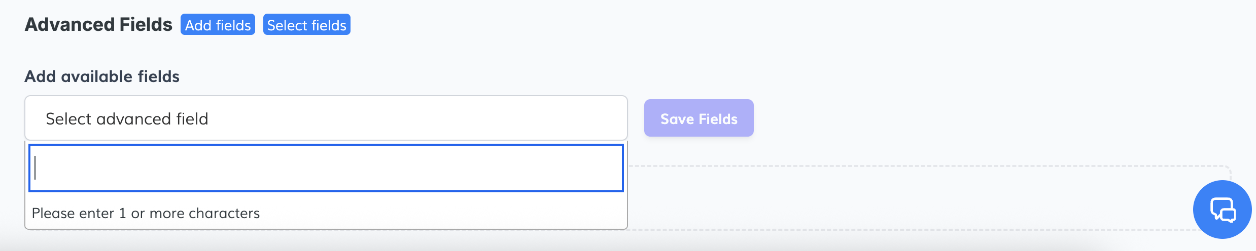
Task: Focus the dropdown search text box
Action: tap(326, 168)
